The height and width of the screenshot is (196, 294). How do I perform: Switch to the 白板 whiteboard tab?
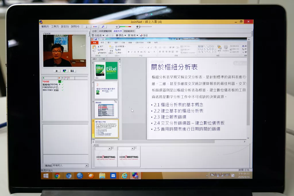(94, 31)
